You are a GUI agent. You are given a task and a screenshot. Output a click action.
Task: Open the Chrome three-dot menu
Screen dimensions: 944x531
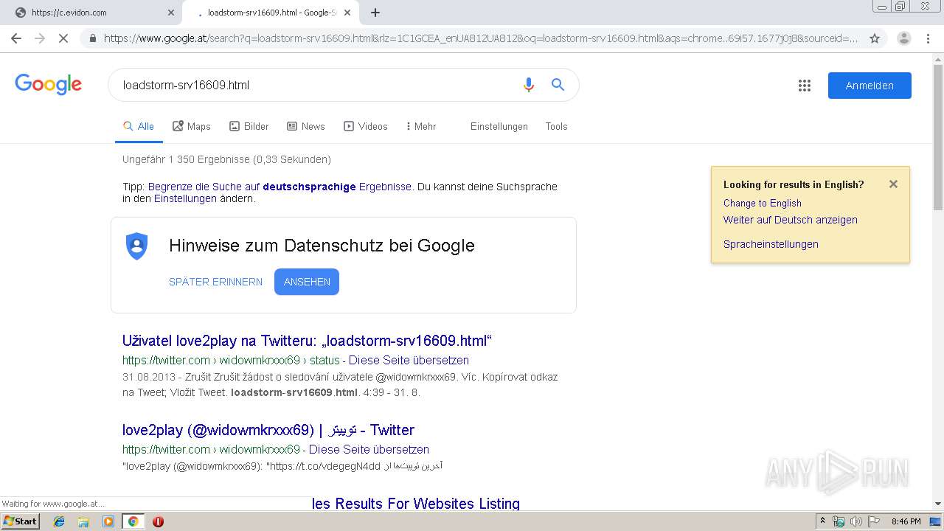(929, 38)
